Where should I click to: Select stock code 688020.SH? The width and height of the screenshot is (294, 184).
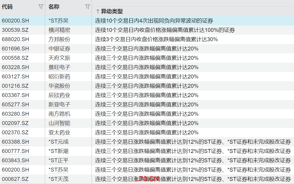[15, 40]
